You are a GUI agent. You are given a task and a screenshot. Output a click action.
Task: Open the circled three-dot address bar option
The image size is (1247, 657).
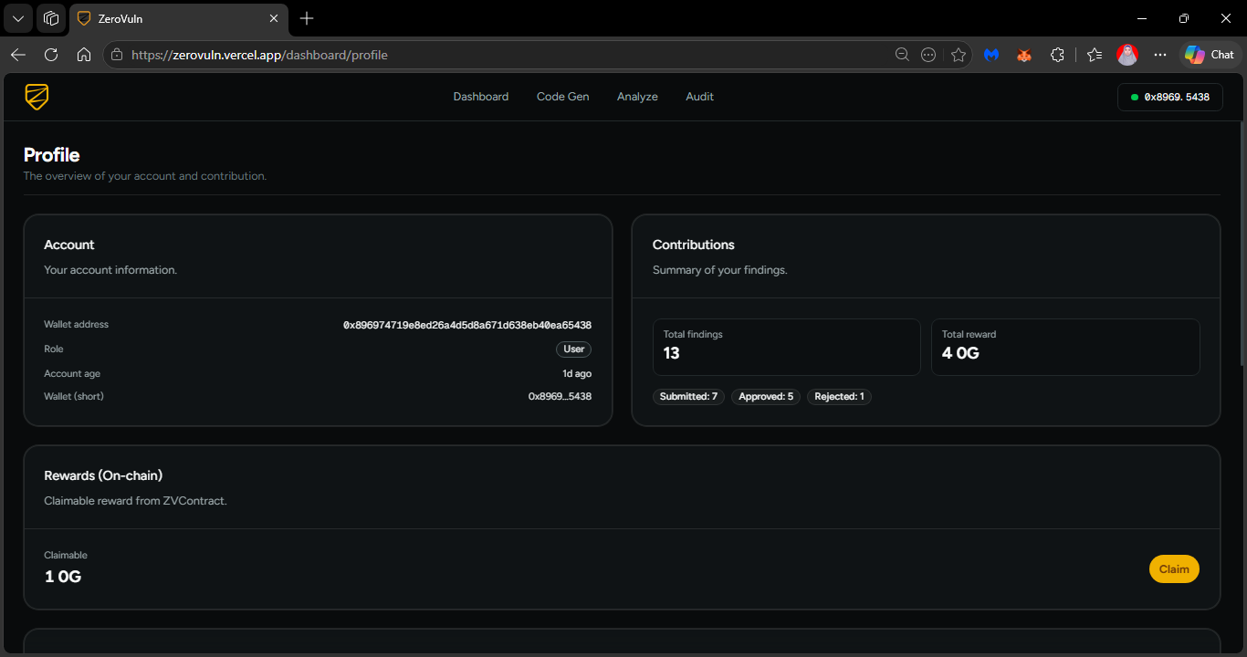click(x=928, y=55)
